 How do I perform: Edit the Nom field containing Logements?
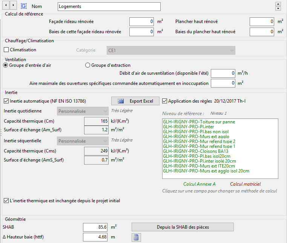tap(109, 6)
